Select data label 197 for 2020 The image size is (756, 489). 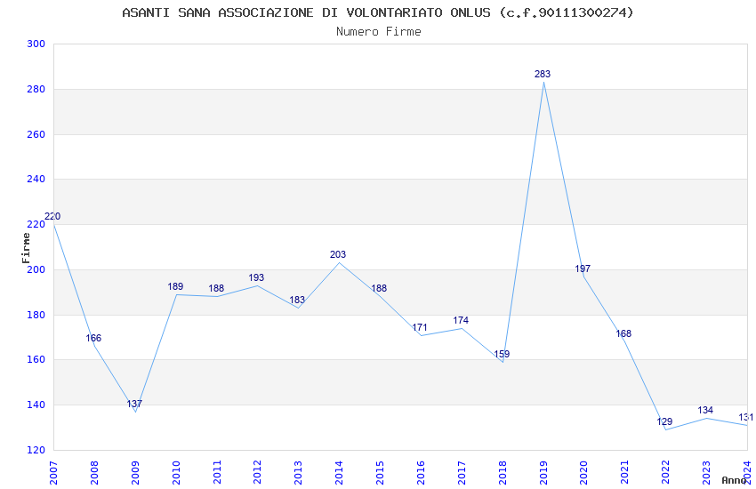(583, 269)
